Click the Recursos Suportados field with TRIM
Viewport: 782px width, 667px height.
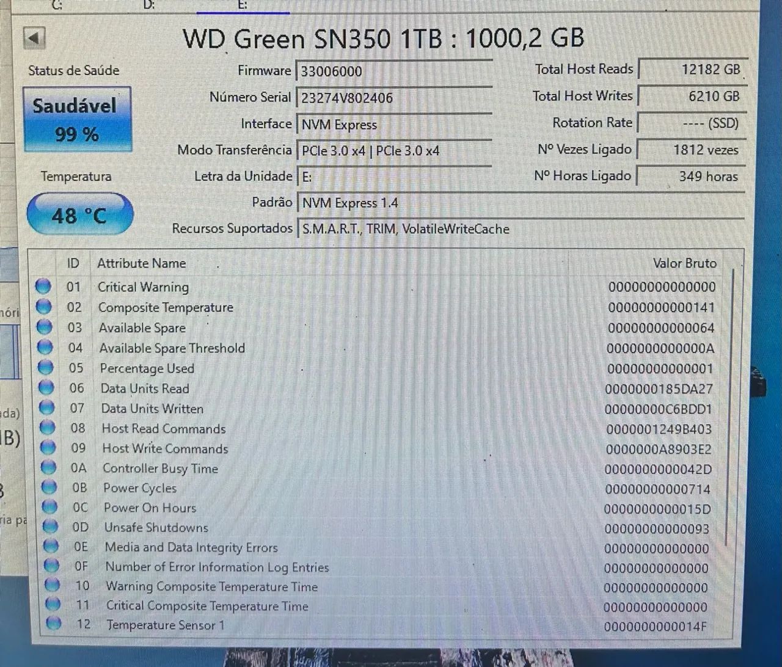[521, 229]
